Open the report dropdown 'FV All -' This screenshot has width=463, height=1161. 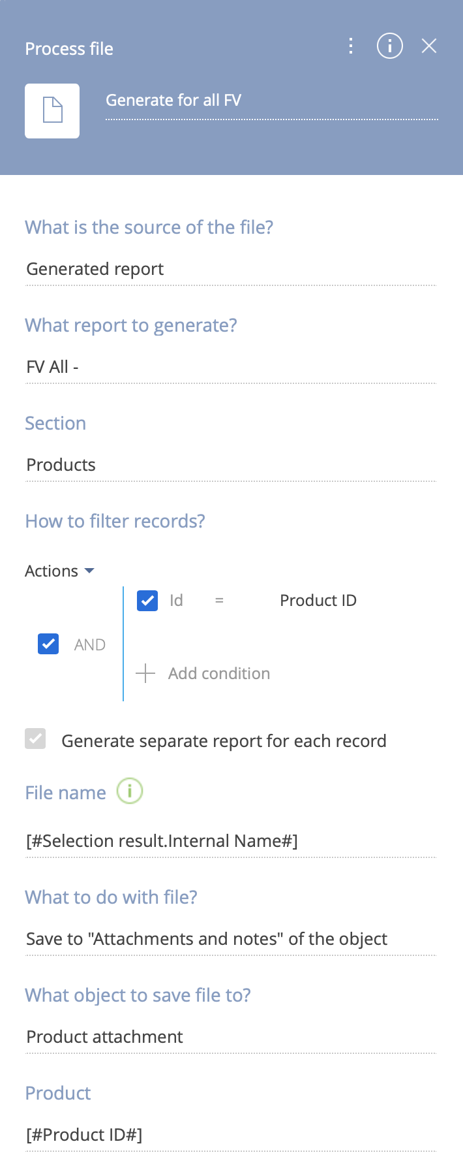[231, 367]
